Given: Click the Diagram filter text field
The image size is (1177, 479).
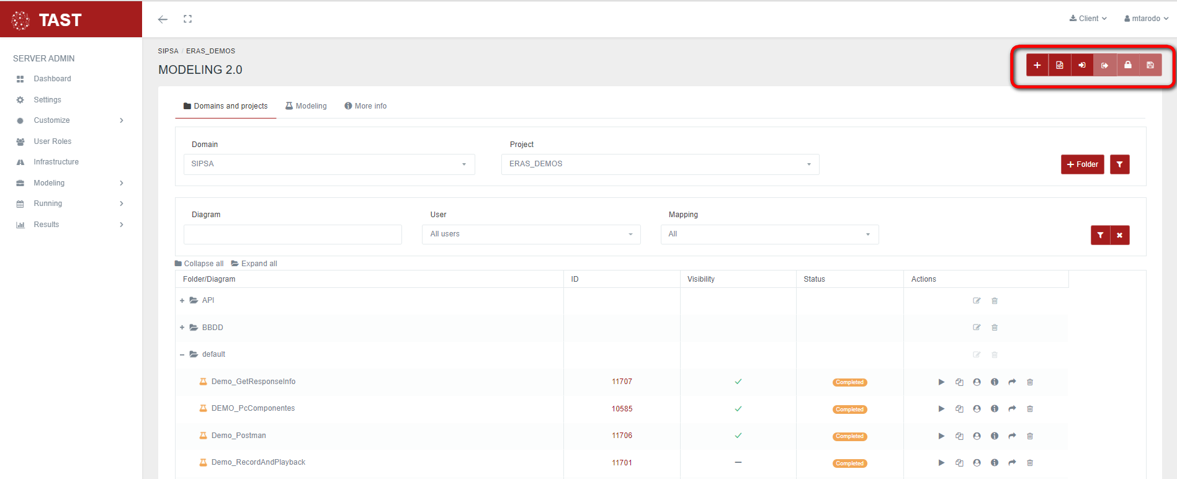Looking at the screenshot, I should pos(292,235).
